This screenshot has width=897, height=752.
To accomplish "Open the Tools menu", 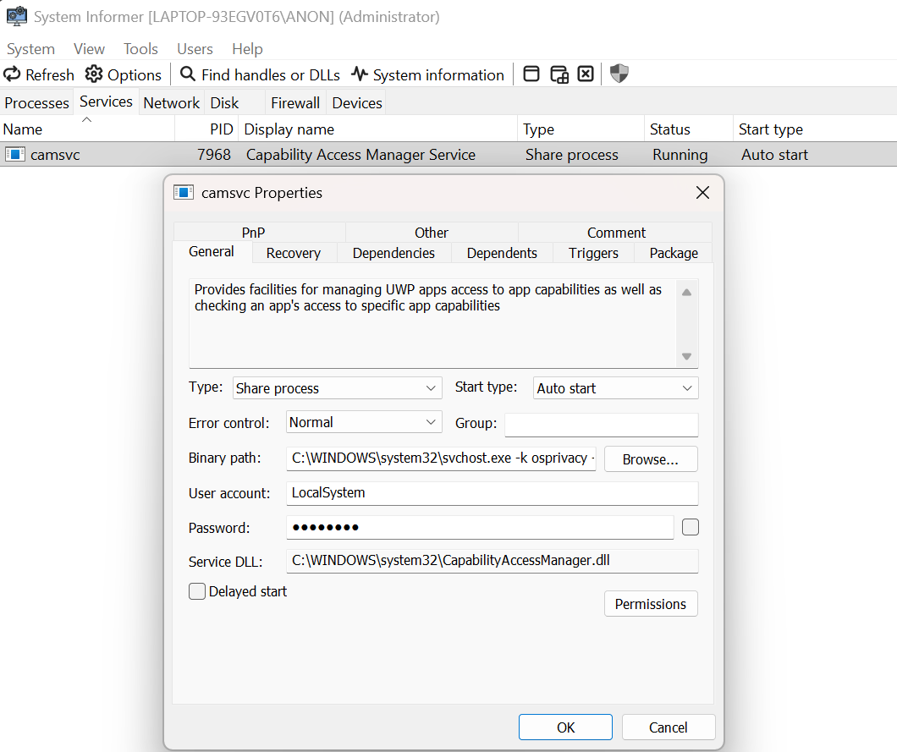I will [140, 49].
